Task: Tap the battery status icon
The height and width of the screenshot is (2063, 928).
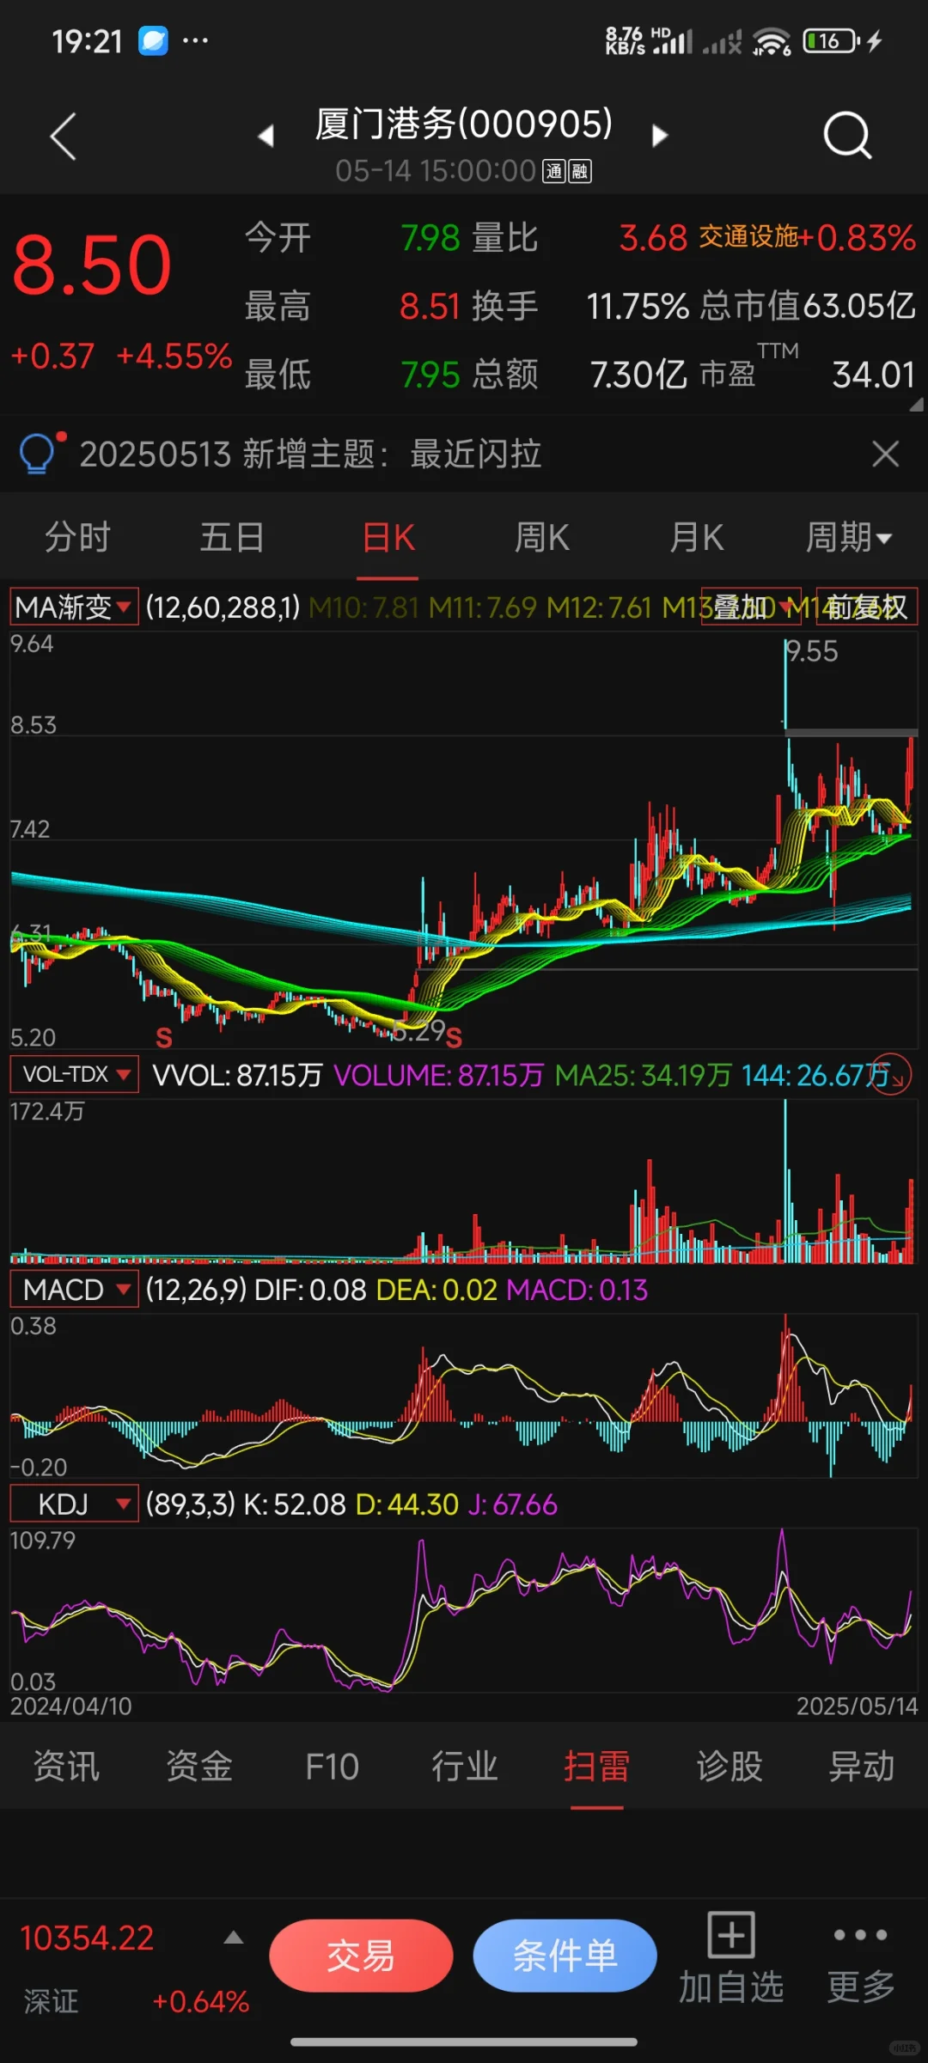Action: [830, 40]
